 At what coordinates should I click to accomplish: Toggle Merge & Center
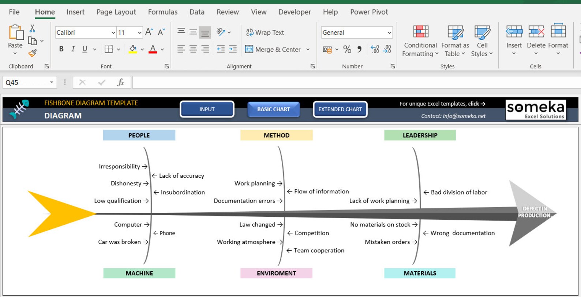coord(273,49)
